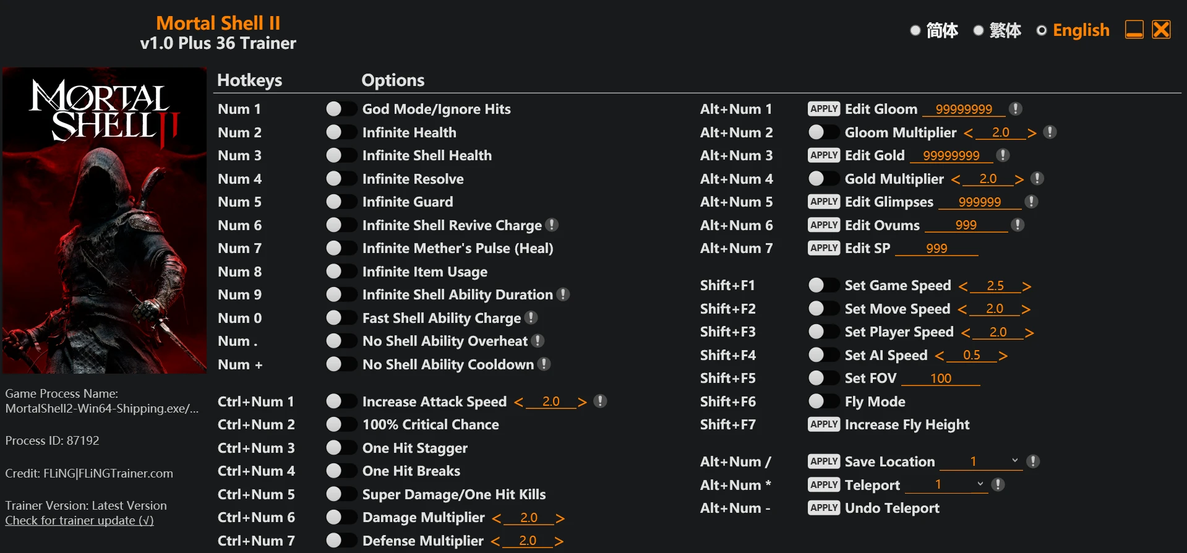The width and height of the screenshot is (1187, 553).
Task: Apply Undo Teleport
Action: click(824, 508)
